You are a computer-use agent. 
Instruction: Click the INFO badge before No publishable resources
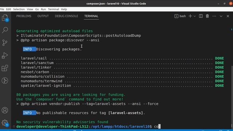[x=29, y=113]
